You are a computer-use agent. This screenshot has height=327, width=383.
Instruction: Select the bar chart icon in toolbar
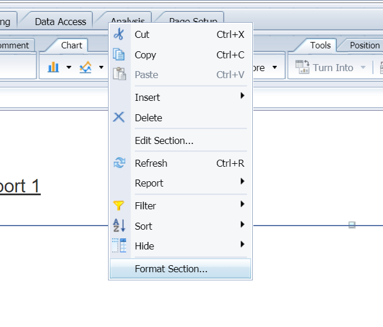point(53,68)
